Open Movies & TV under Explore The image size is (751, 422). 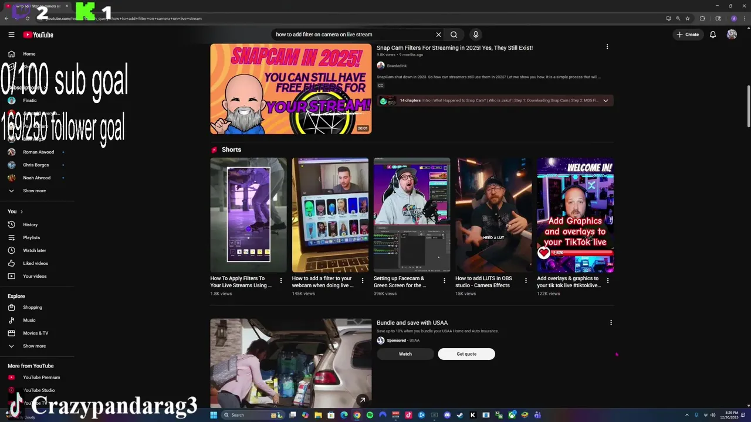point(37,333)
